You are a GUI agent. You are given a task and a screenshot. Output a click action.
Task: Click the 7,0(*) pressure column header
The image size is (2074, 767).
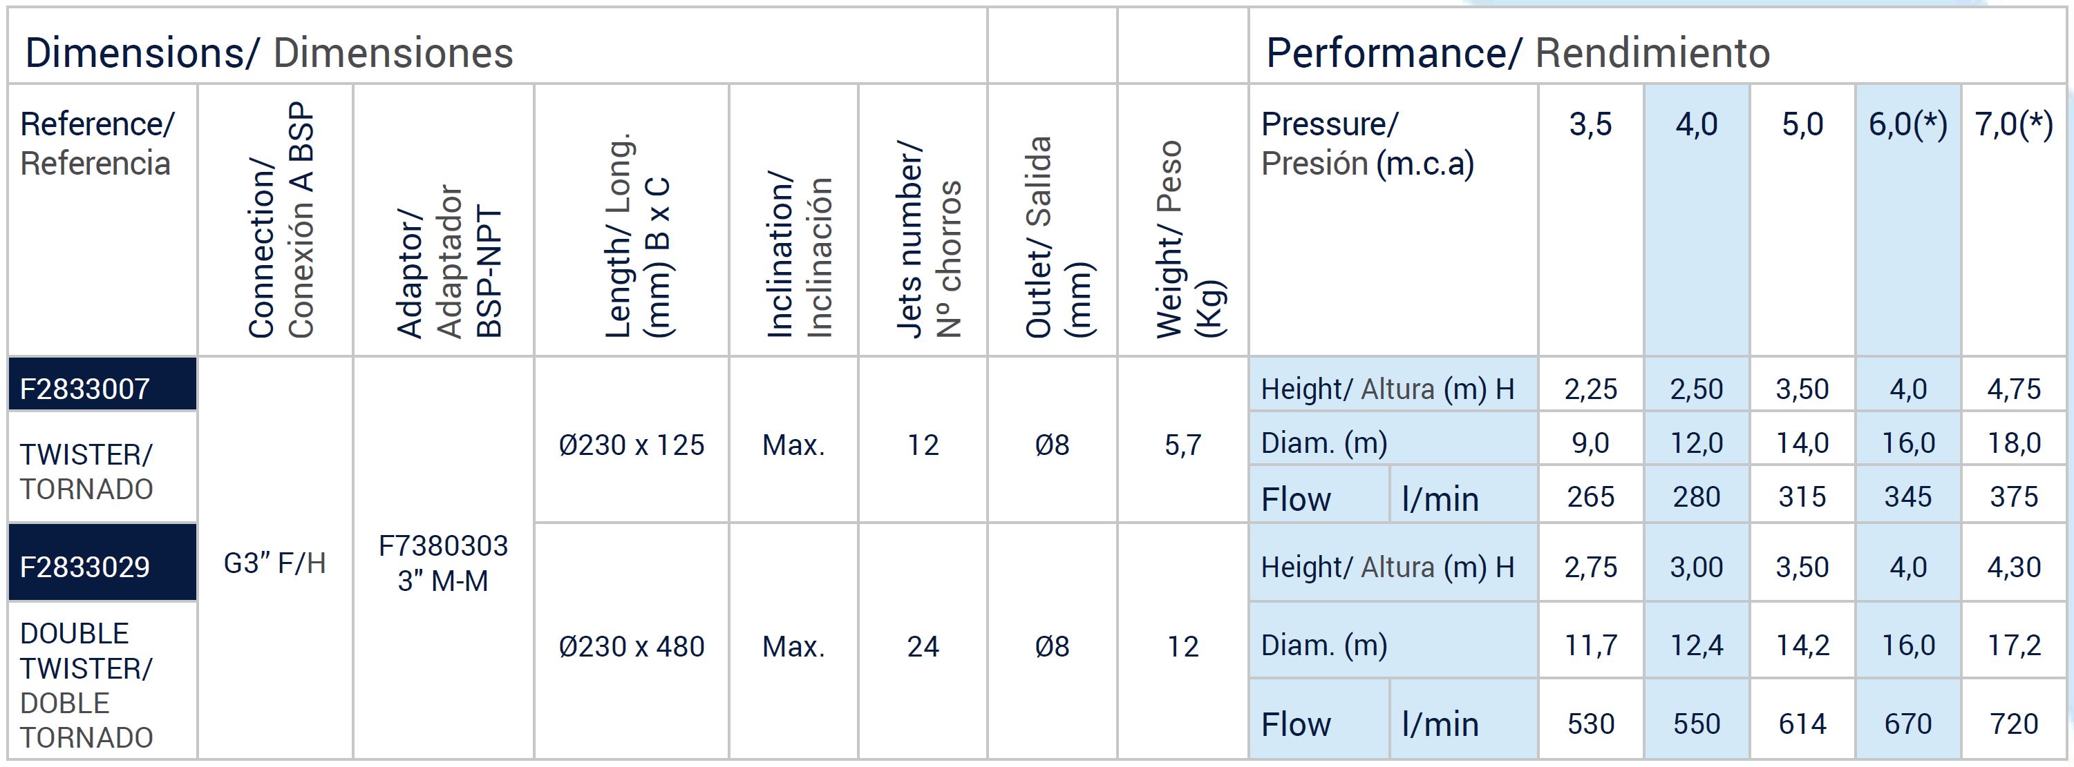2015,125
